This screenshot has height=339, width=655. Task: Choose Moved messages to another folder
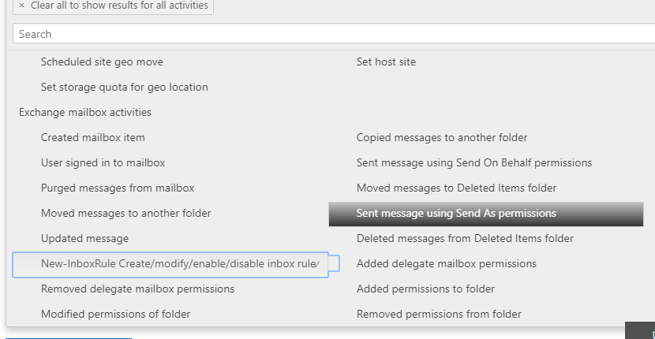pyautogui.click(x=125, y=213)
